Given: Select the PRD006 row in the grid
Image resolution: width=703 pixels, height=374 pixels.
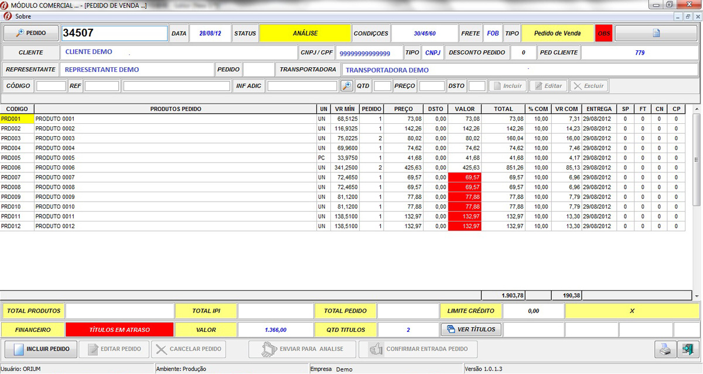Looking at the screenshot, I should 176,168.
